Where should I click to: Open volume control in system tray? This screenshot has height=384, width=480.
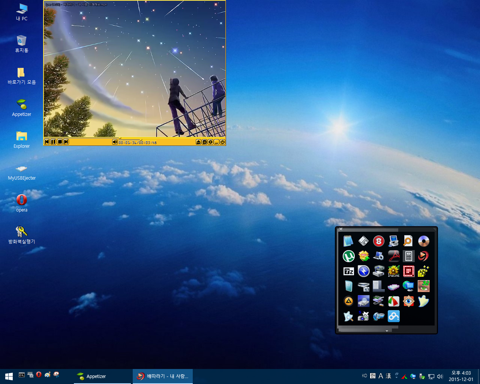tap(440, 376)
